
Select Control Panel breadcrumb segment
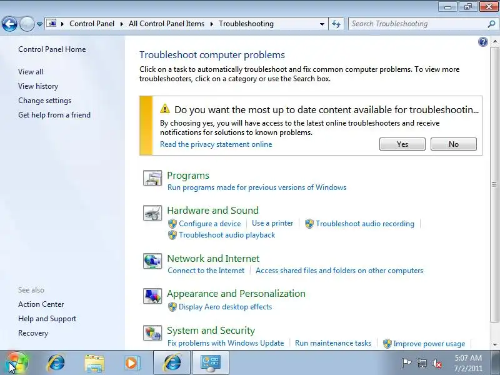pos(92,24)
